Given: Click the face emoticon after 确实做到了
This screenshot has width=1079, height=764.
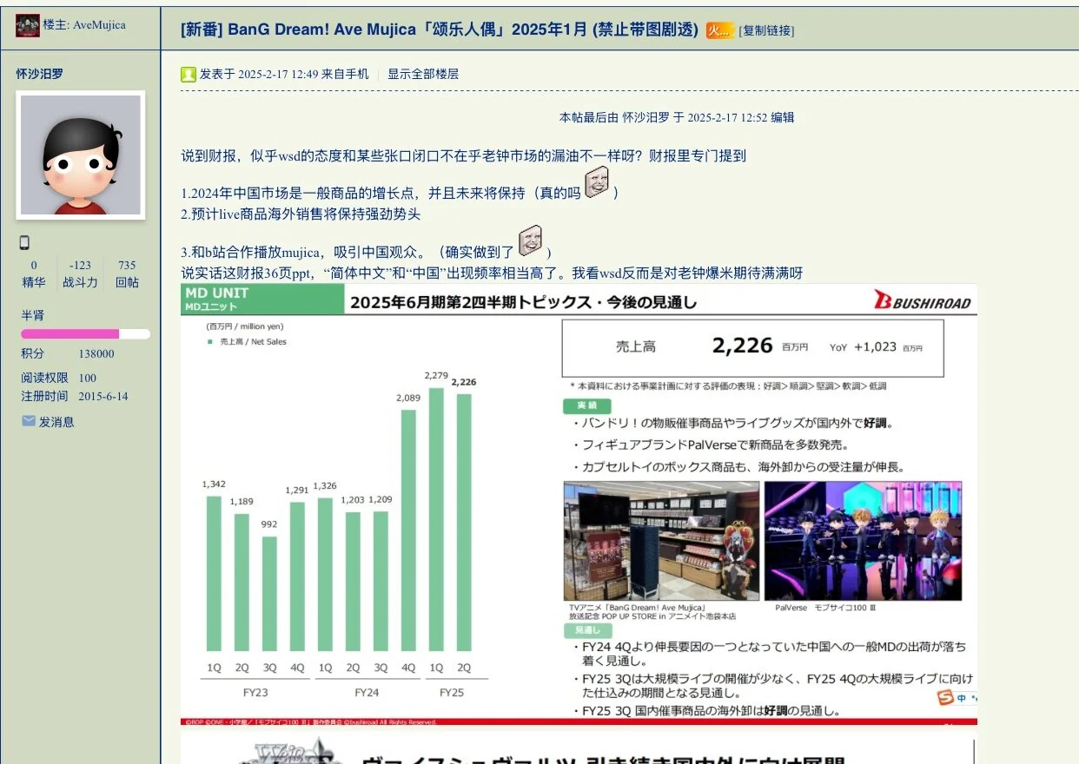Looking at the screenshot, I should click(x=531, y=241).
